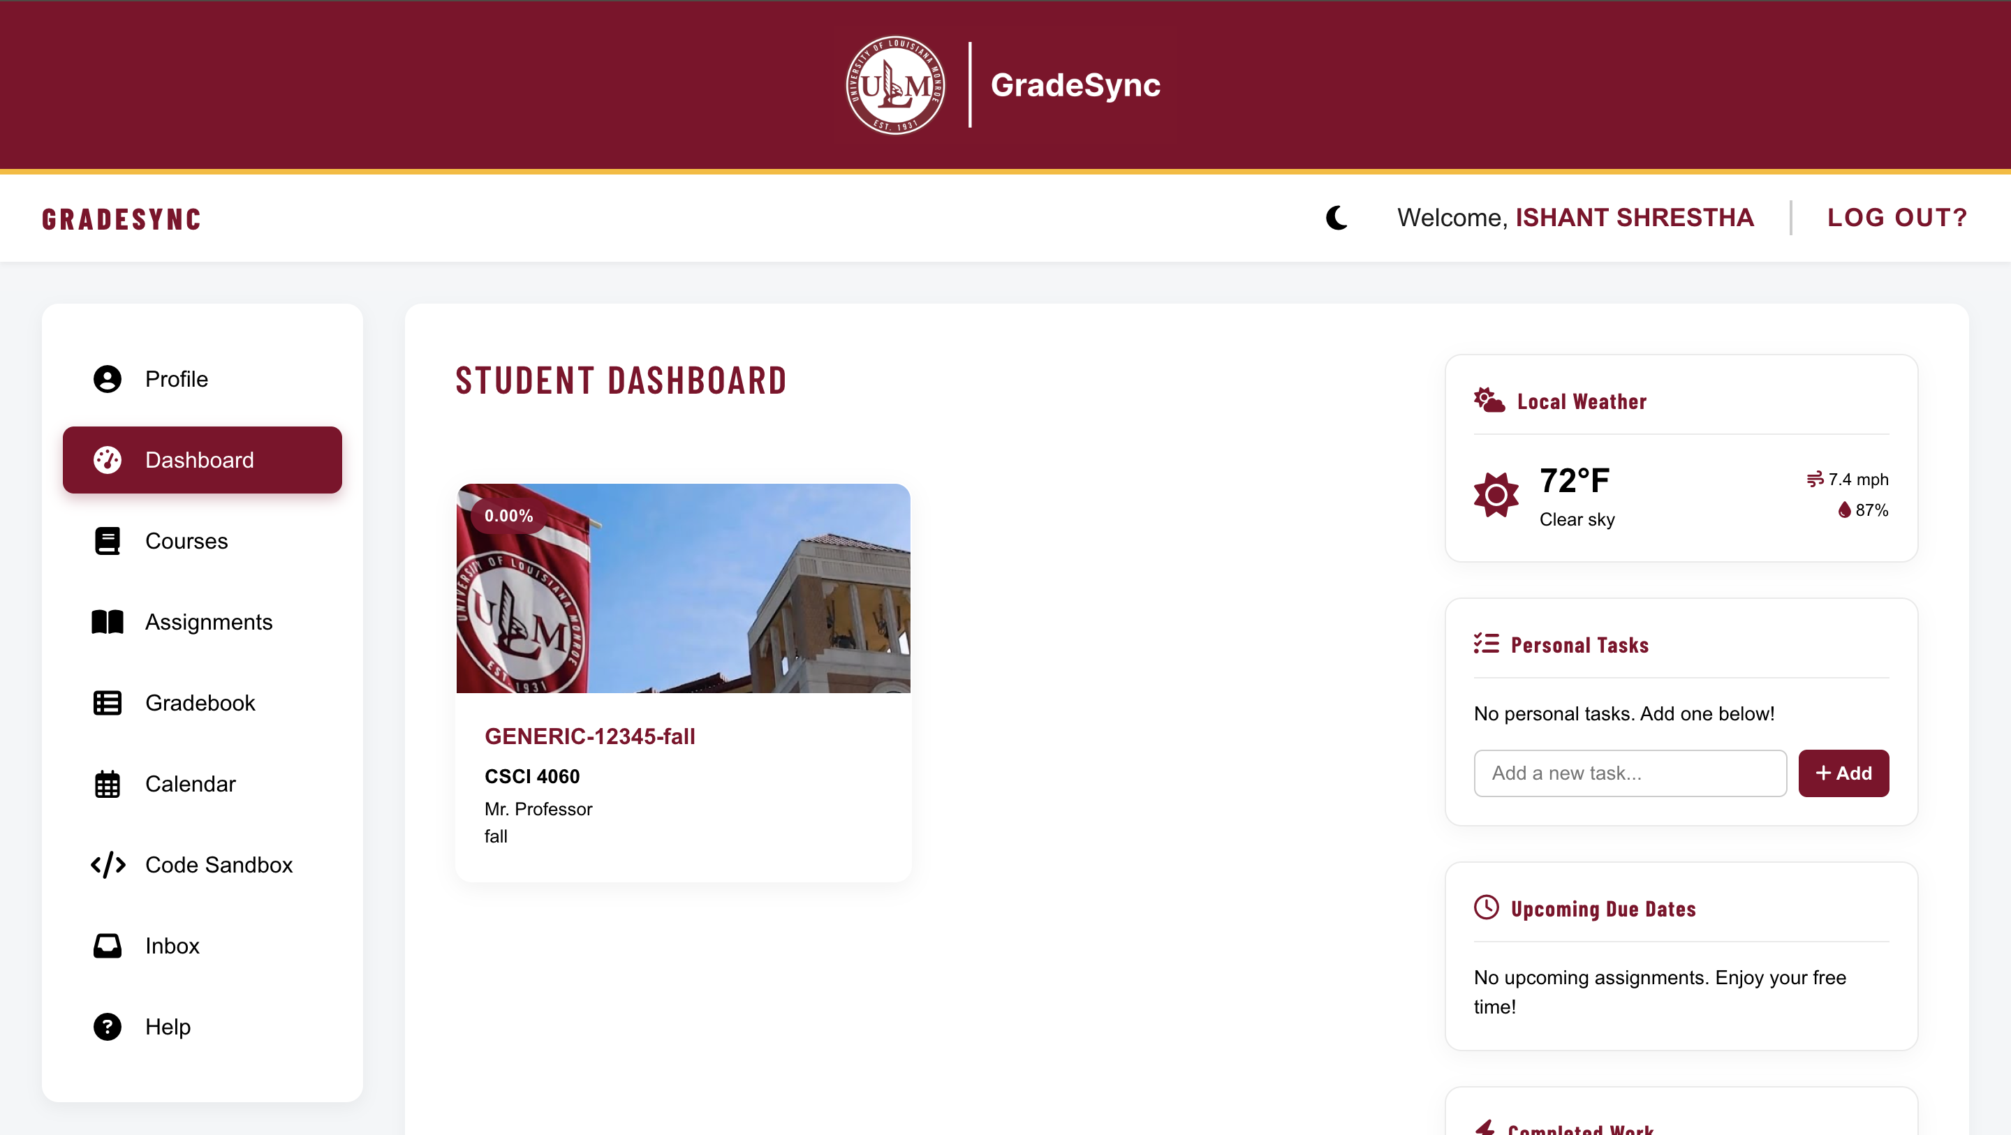Image resolution: width=2011 pixels, height=1135 pixels.
Task: Click the Profile user icon
Action: 107,379
